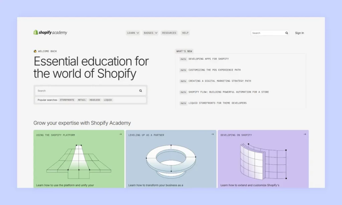Open the Developing on Shopify arrow
Image resolution: width=342 pixels, height=205 pixels.
(x=304, y=134)
